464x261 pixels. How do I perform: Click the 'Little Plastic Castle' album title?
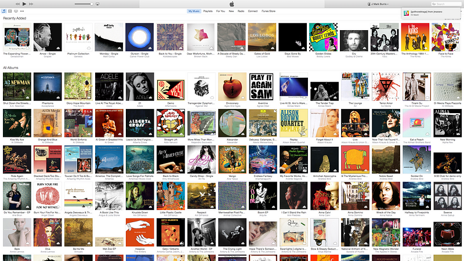coord(171,212)
